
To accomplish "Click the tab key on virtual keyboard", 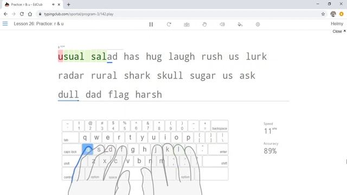I will [x=70, y=138].
